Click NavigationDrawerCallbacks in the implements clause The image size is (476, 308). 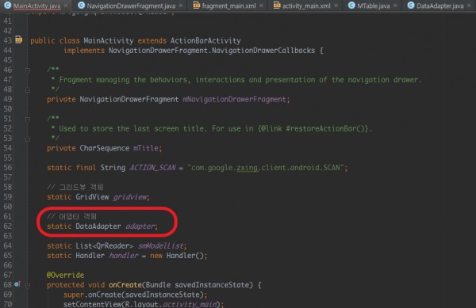[263, 50]
